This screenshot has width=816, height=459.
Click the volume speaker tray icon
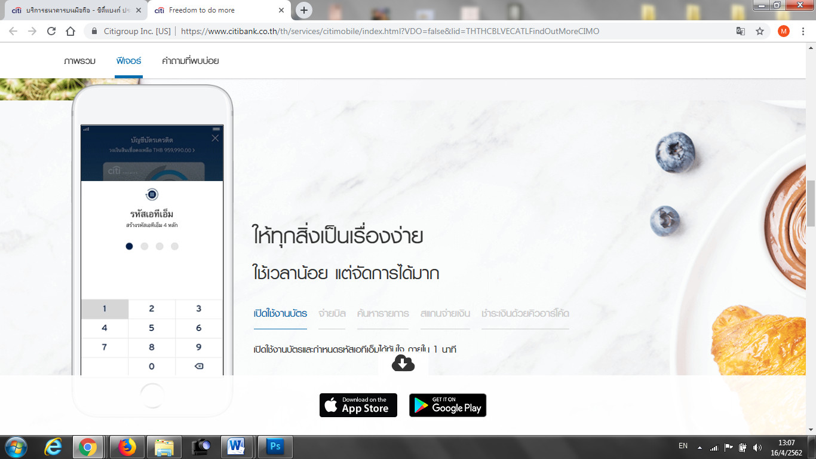(x=757, y=447)
